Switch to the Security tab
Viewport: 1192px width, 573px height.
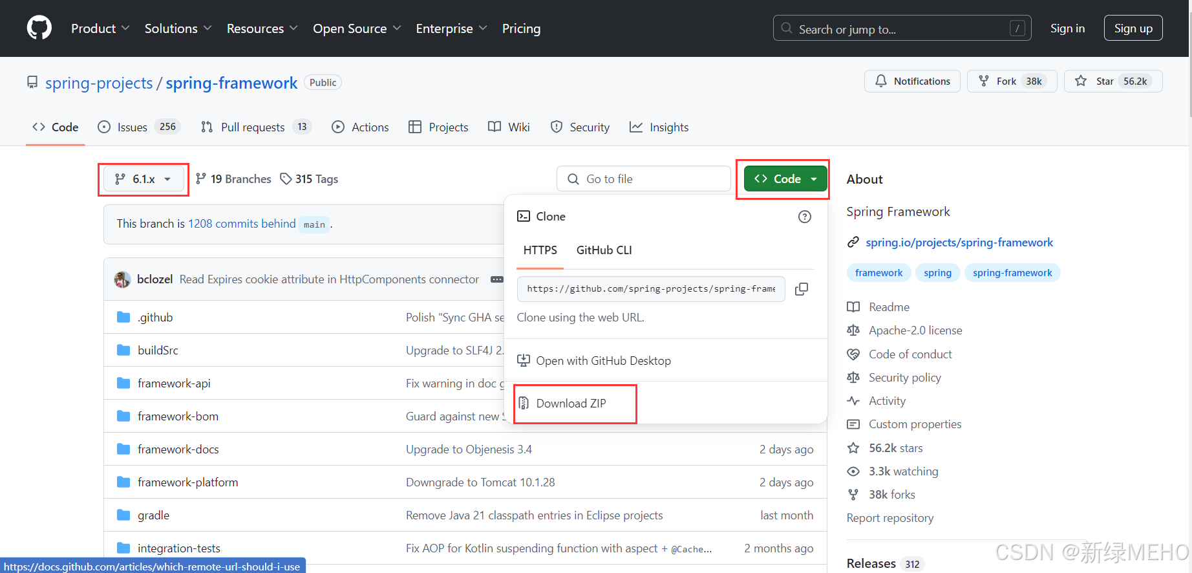point(580,127)
